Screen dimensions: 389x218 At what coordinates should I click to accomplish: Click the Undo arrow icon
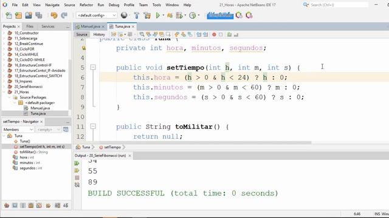tap(54, 15)
